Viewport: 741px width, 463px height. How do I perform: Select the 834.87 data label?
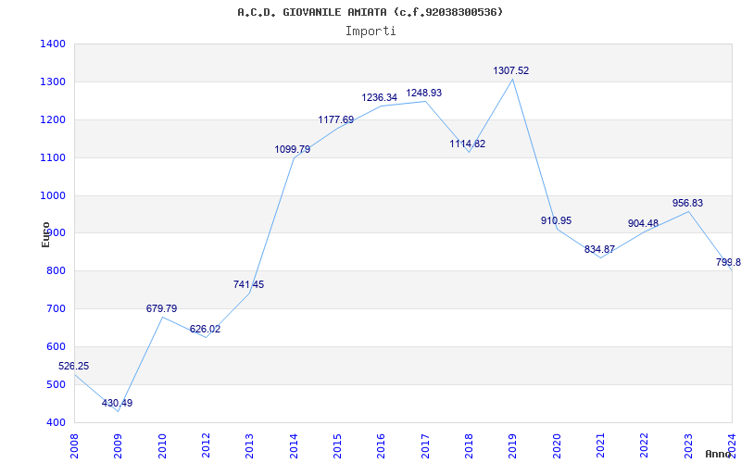coord(599,249)
